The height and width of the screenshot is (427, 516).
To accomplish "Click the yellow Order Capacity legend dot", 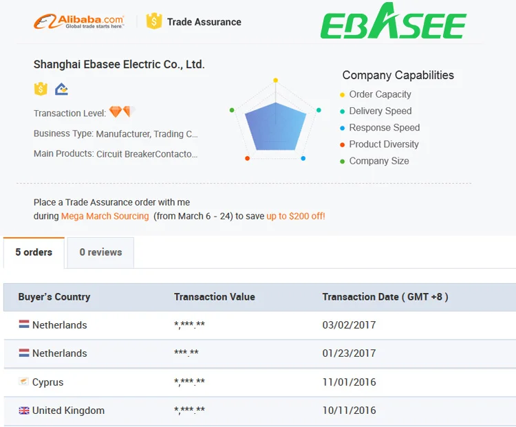I will tap(343, 95).
